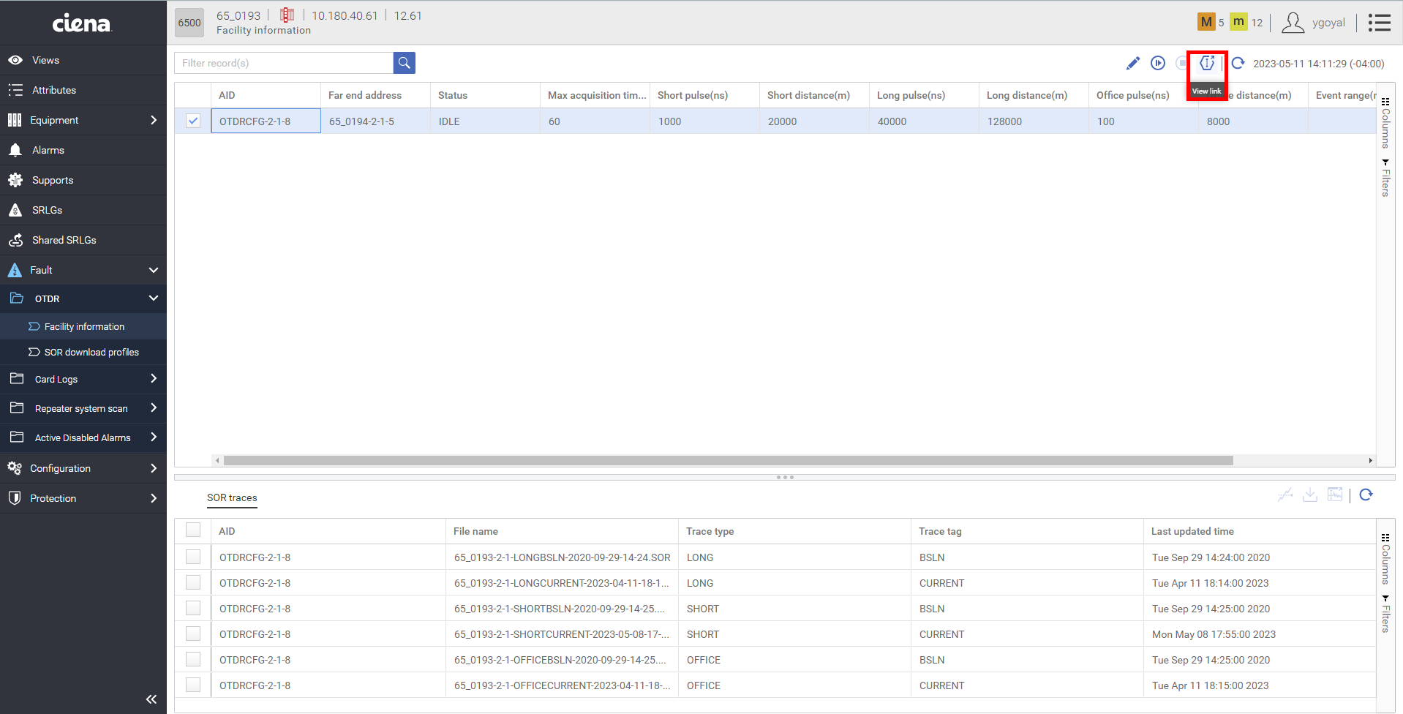Check the SHORTBSLN trace row checkbox
The width and height of the screenshot is (1403, 714).
click(x=193, y=608)
